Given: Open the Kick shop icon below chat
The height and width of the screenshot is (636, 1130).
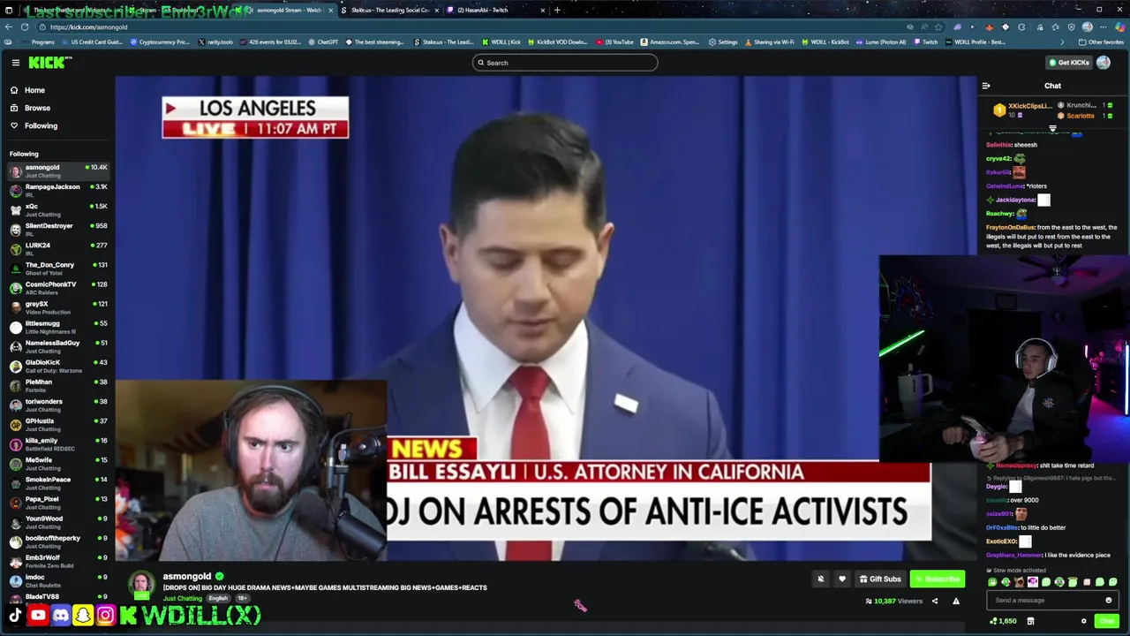Looking at the screenshot, I should pyautogui.click(x=1030, y=621).
